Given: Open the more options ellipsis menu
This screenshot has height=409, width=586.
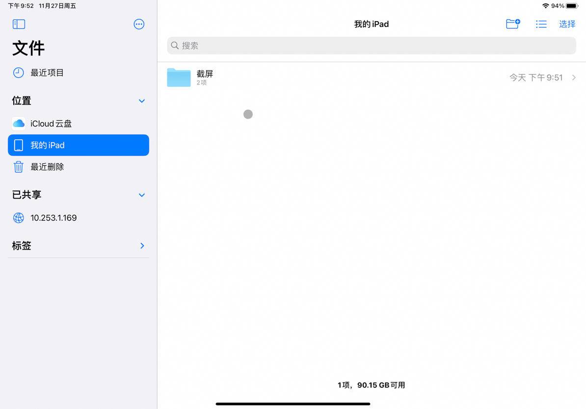Looking at the screenshot, I should [139, 25].
